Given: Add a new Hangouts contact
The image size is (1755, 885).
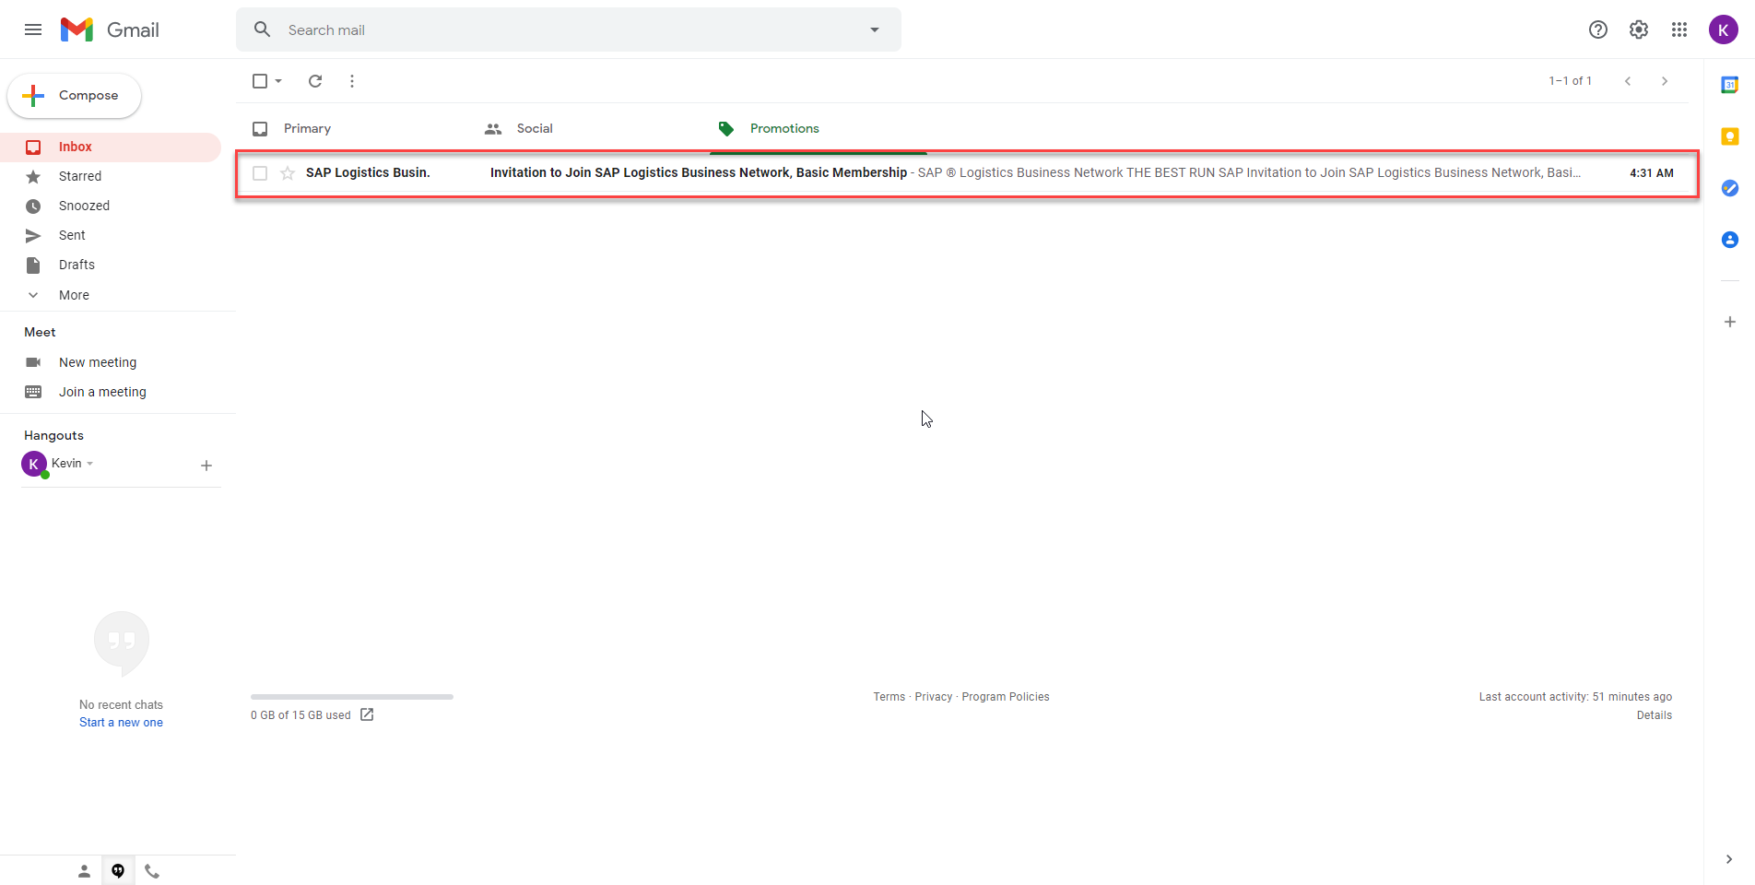Looking at the screenshot, I should point(206,466).
